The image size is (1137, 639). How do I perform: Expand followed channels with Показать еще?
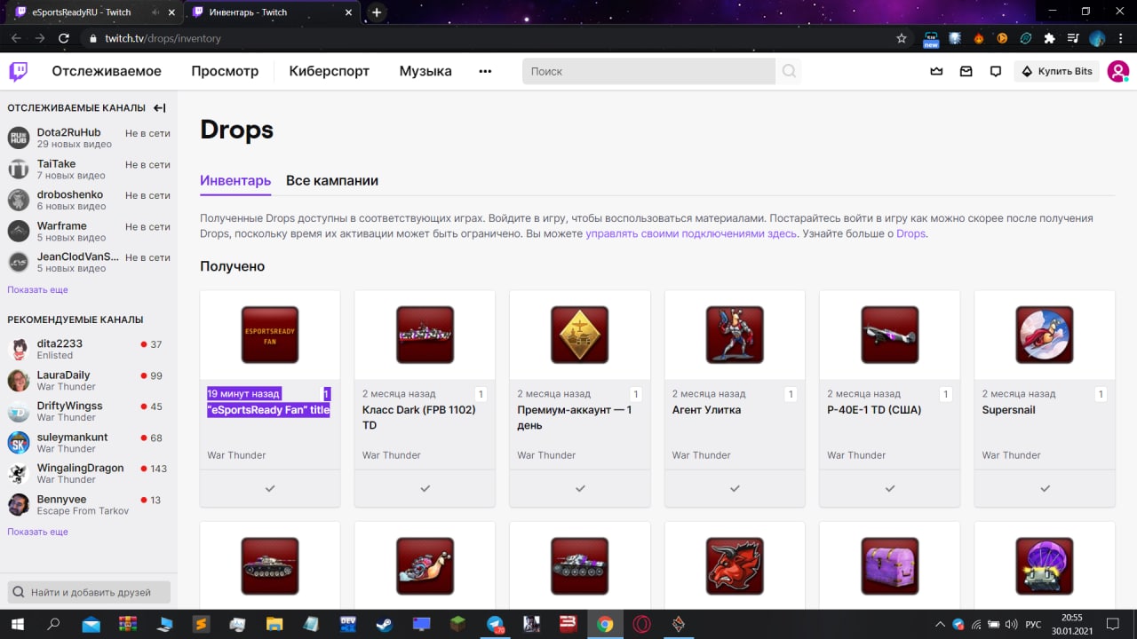coord(37,290)
